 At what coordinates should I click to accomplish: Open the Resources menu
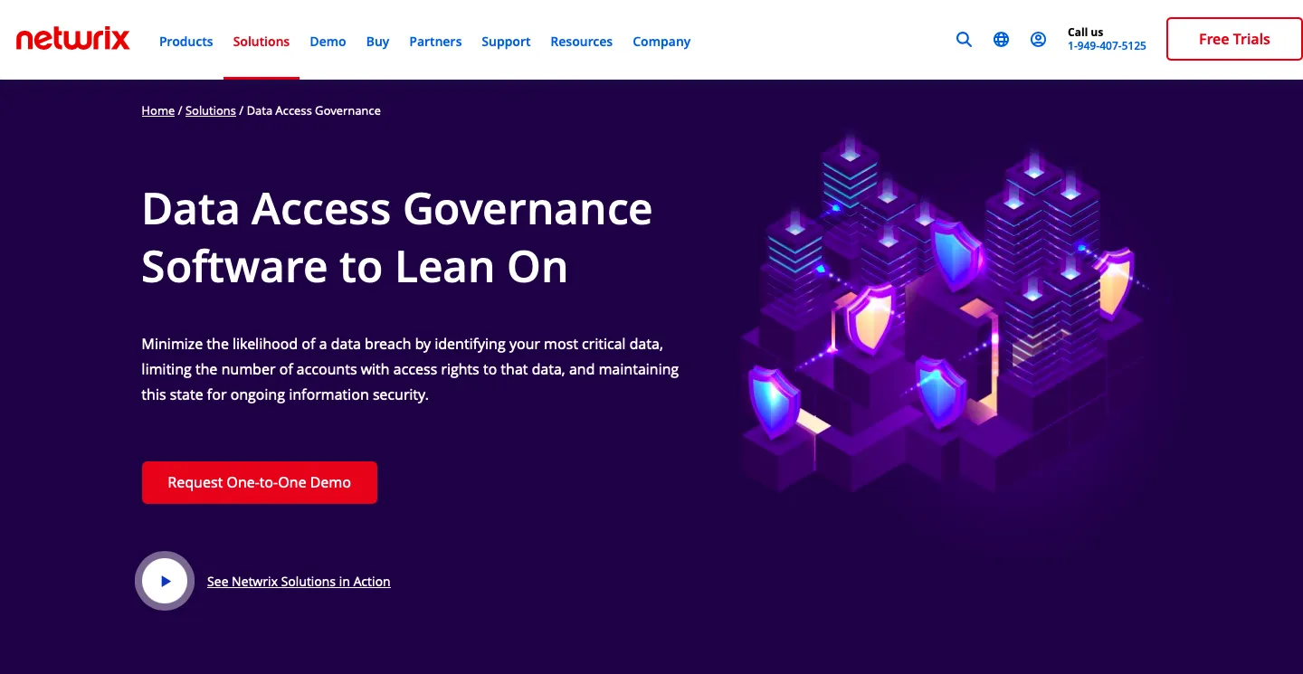click(x=581, y=42)
